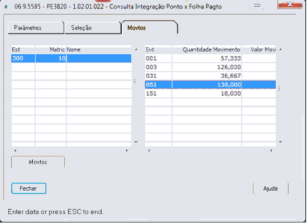
Task: Click the Quantidade Movimento column header
Action: 207,50
